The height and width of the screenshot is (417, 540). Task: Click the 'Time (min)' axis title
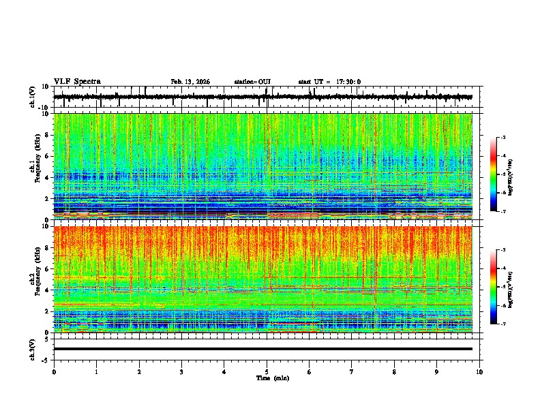(273, 378)
